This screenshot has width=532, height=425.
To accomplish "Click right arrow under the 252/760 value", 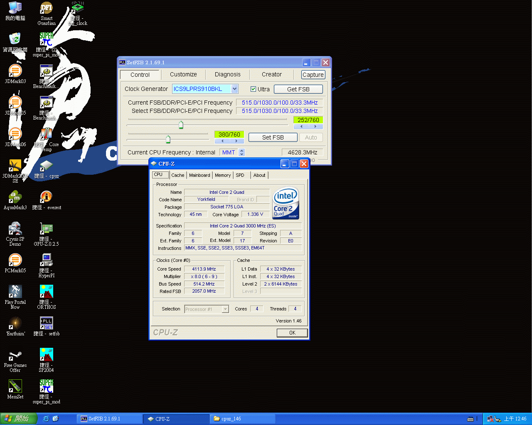I will 315,127.
